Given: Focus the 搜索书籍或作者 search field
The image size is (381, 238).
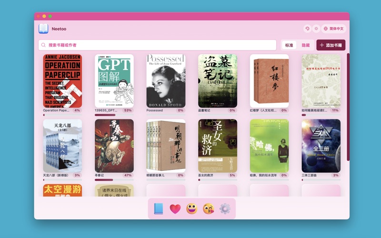Looking at the screenshot, I should click(157, 45).
